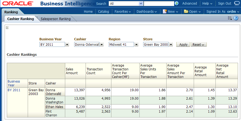Open the New menu in the toolbar

[171, 12]
